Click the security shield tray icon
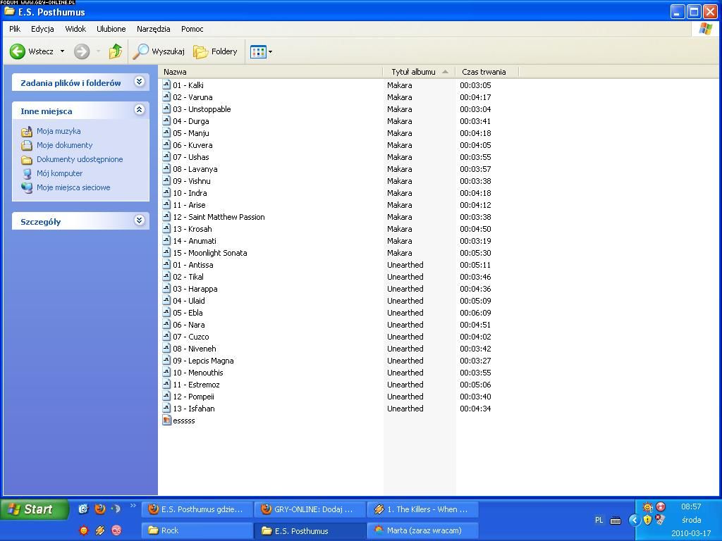This screenshot has width=722, height=541. pos(647,520)
